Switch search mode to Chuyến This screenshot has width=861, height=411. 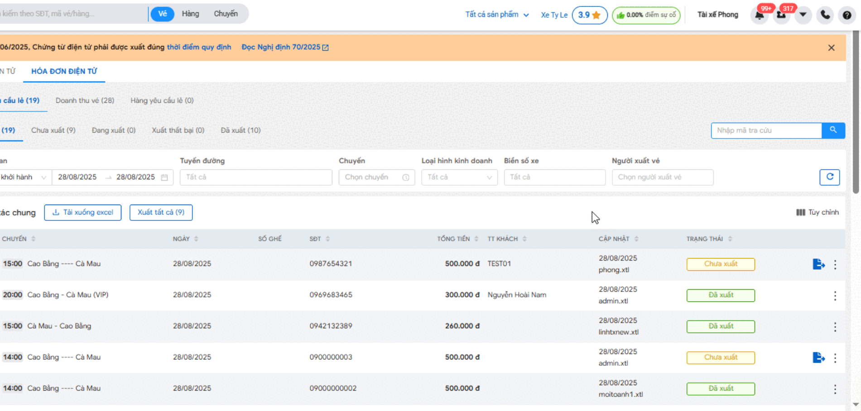(226, 14)
